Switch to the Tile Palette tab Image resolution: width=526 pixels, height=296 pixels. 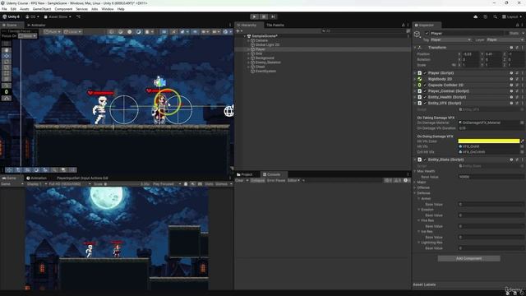tap(275, 25)
